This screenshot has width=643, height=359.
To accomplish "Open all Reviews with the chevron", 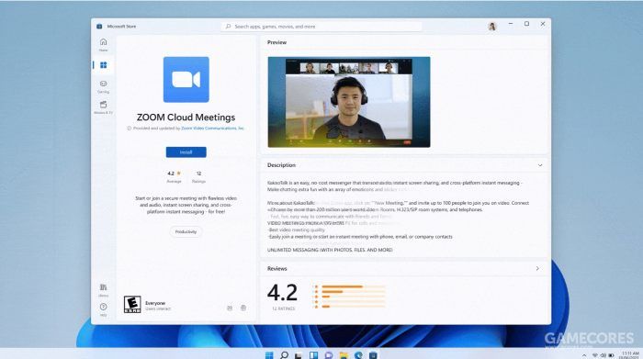I will tap(537, 268).
